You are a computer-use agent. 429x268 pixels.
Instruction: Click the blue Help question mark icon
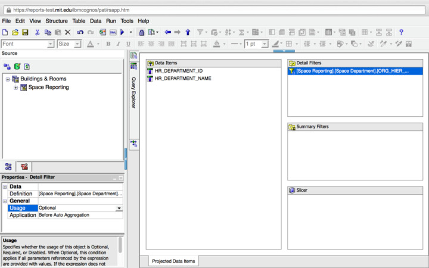click(402, 32)
